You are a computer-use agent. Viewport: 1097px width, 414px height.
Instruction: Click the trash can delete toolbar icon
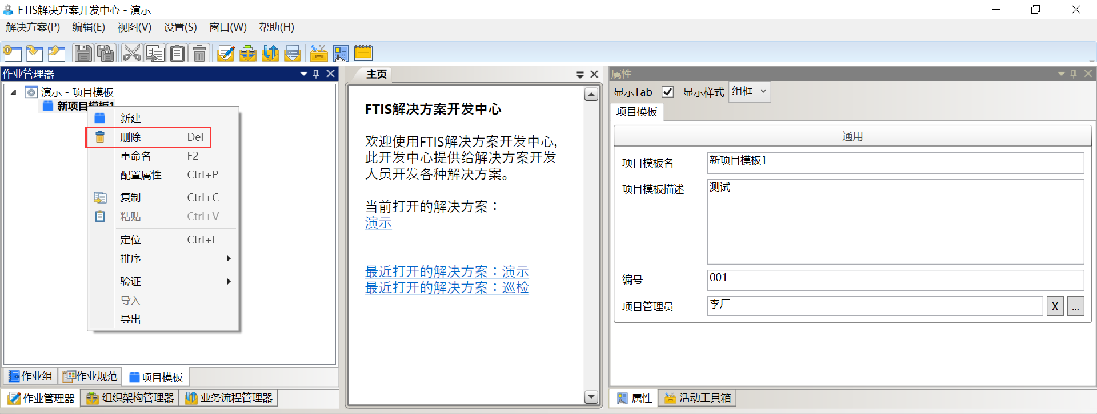(199, 54)
